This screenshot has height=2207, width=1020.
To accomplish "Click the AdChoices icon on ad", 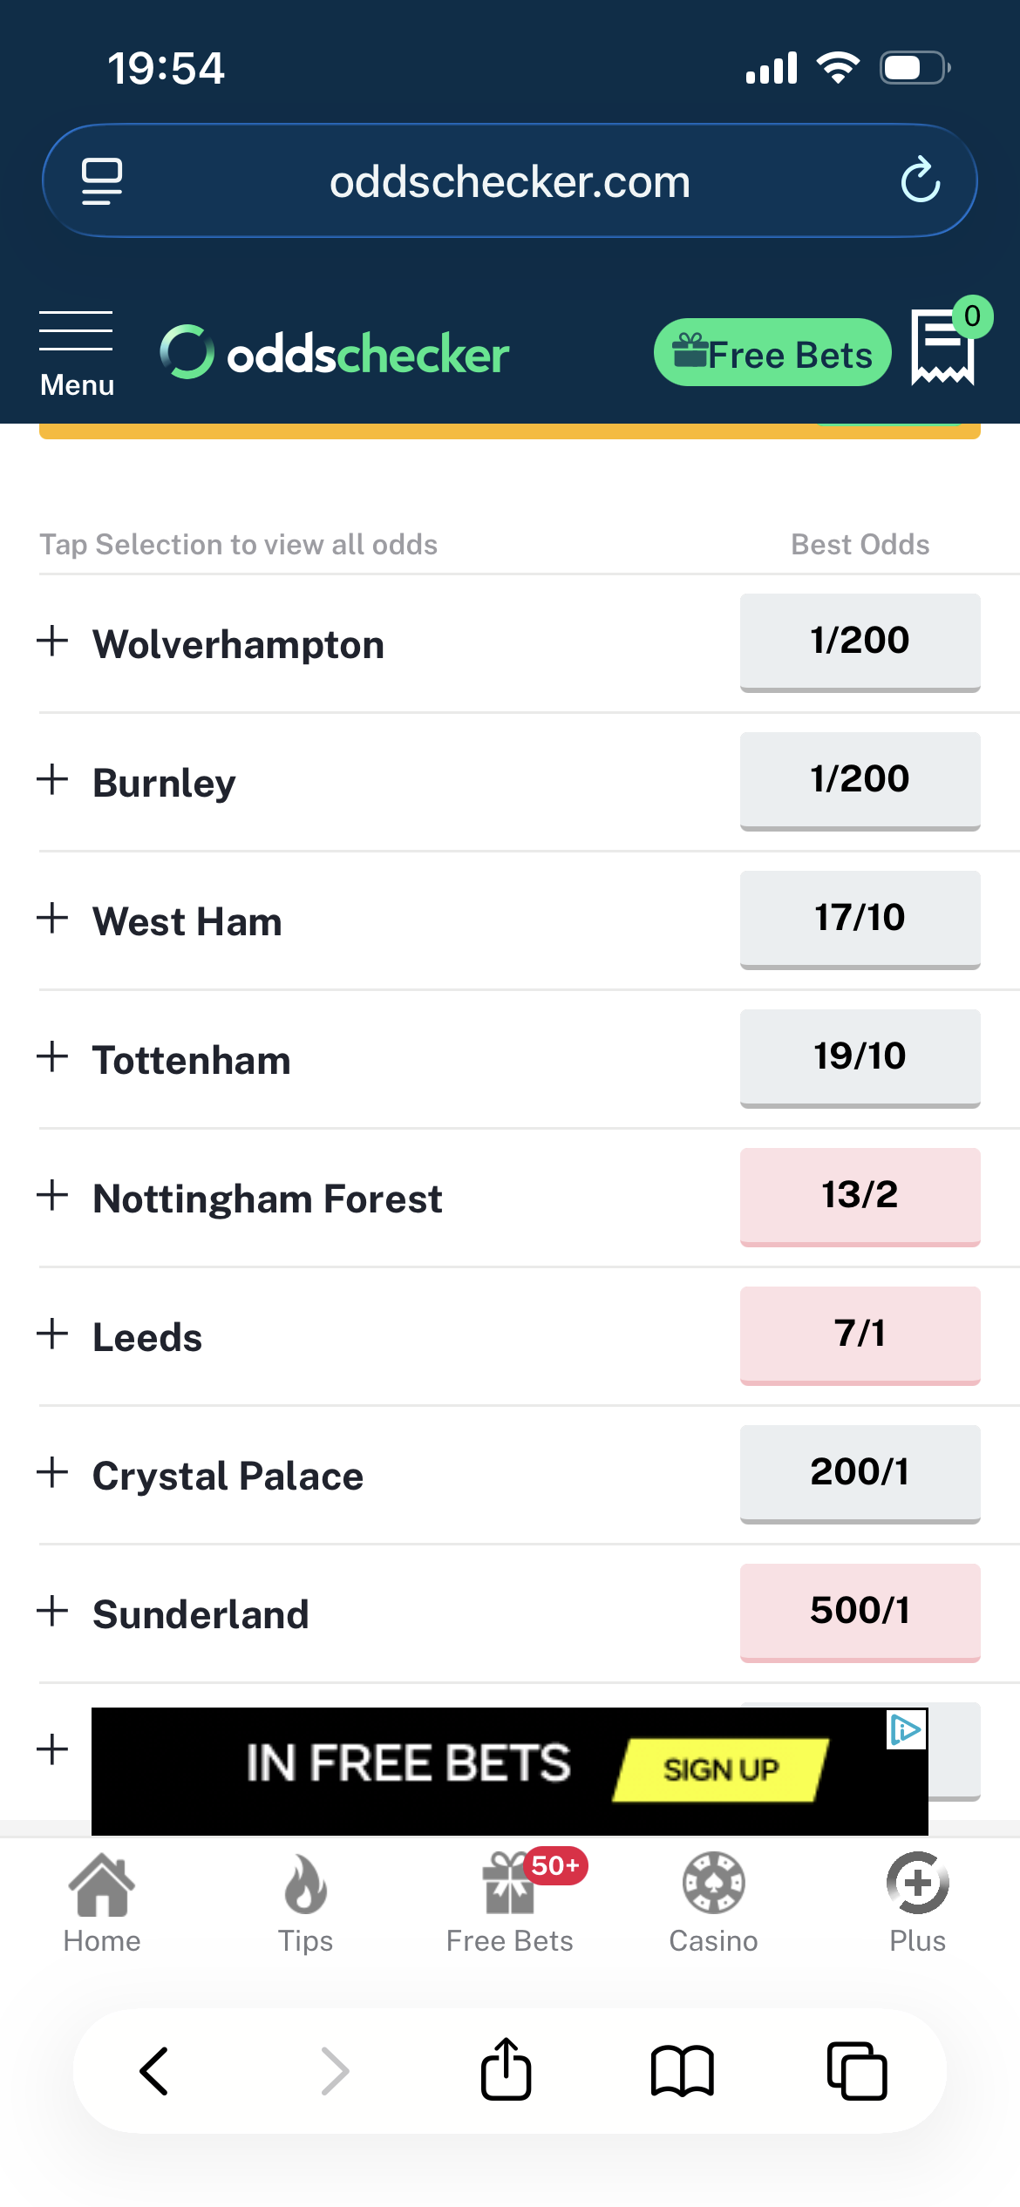I will (906, 1730).
